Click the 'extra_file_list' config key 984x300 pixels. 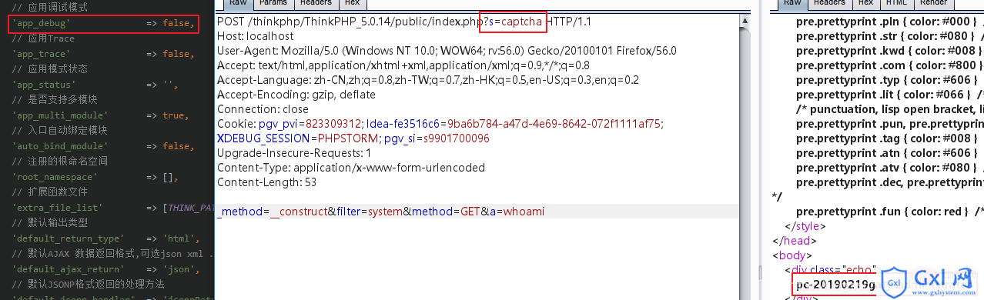click(56, 208)
